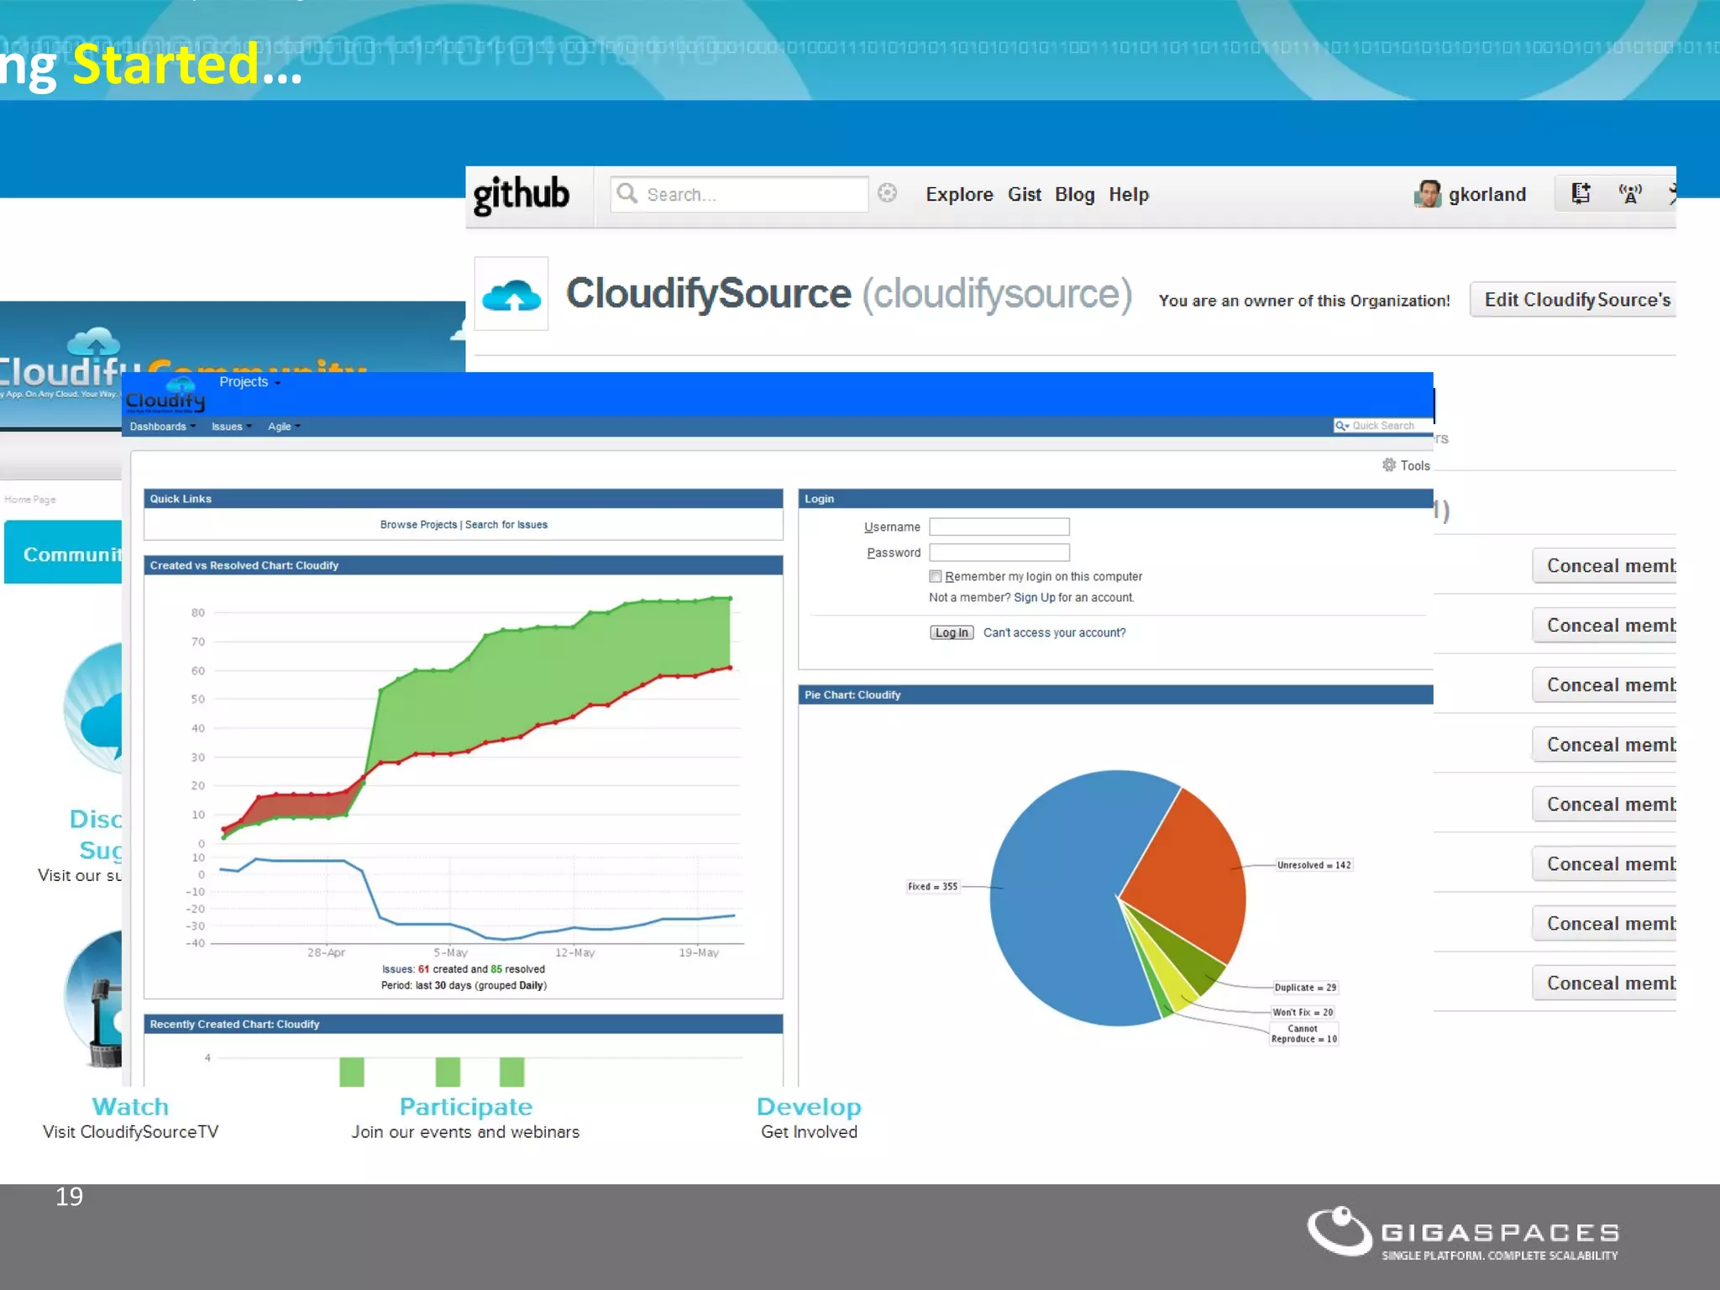1720x1290 pixels.
Task: Open the Tools gear menu
Action: tap(1406, 465)
